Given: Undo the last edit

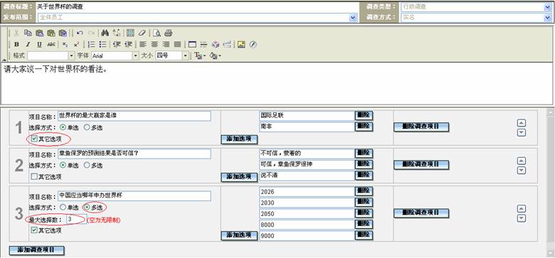Looking at the screenshot, I should click(x=80, y=33).
